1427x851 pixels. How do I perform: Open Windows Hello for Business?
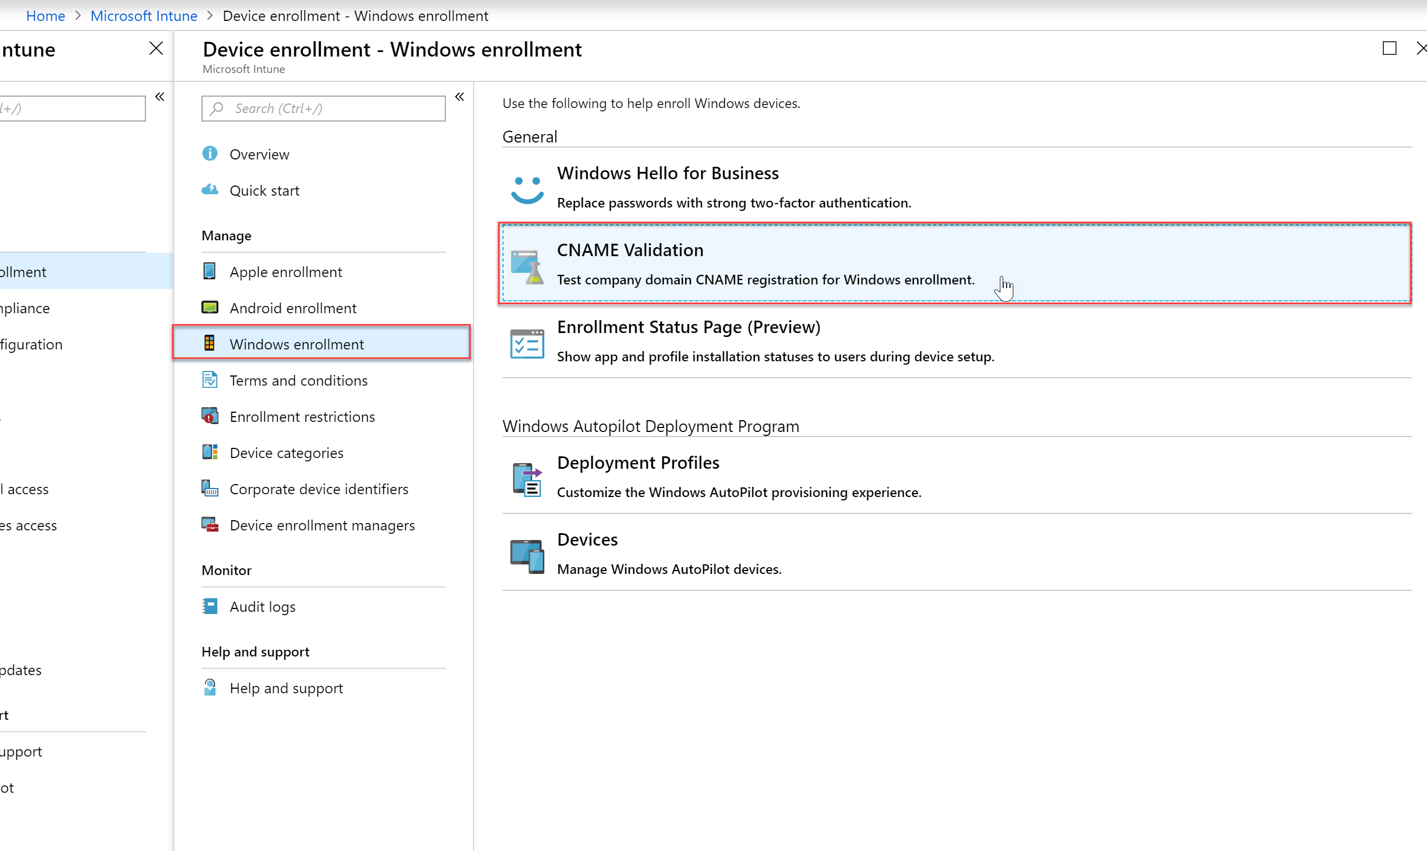point(956,187)
